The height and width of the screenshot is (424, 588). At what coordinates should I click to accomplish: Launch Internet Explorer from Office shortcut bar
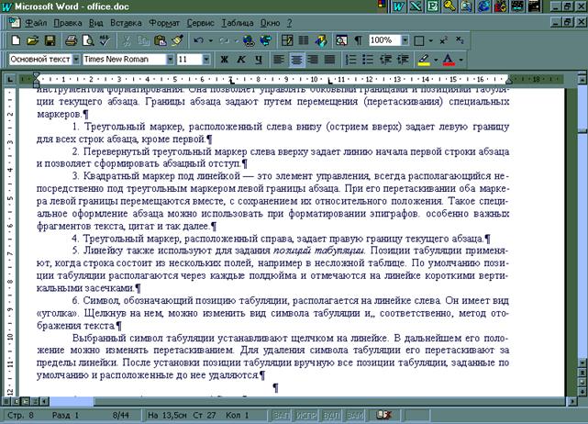483,6
